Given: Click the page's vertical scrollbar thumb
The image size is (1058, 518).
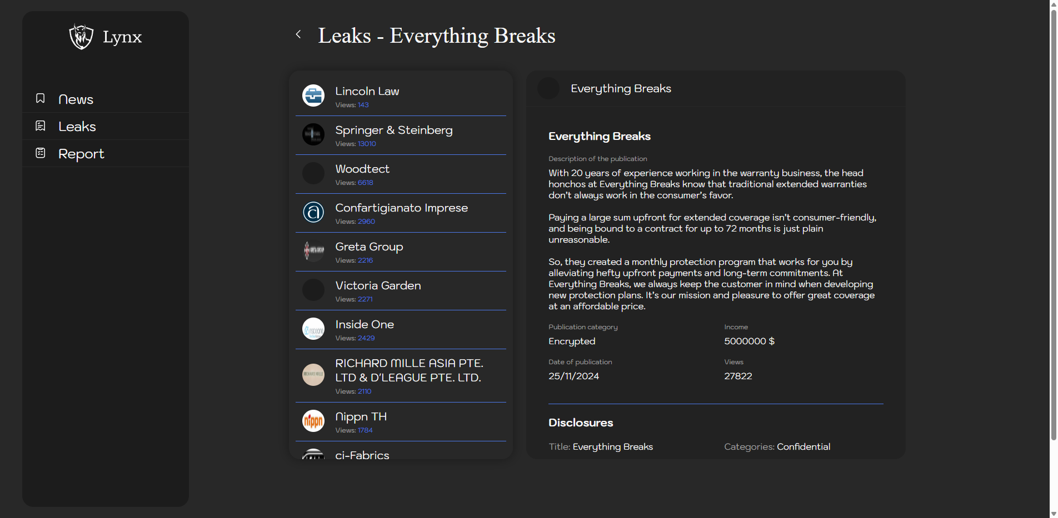Looking at the screenshot, I should 1053,222.
